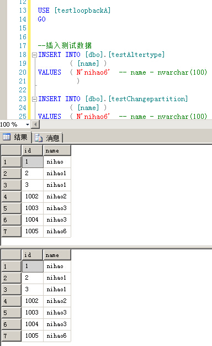
Task: Select nihao6 cell in second result grid
Action: click(x=57, y=335)
